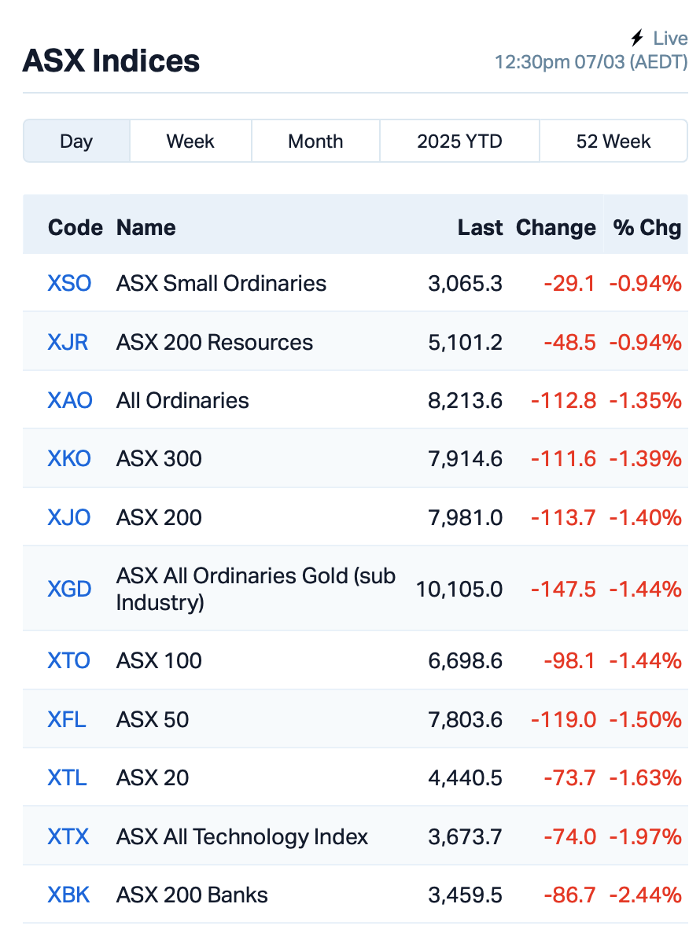
Task: Select the Day tab
Action: 77,141
